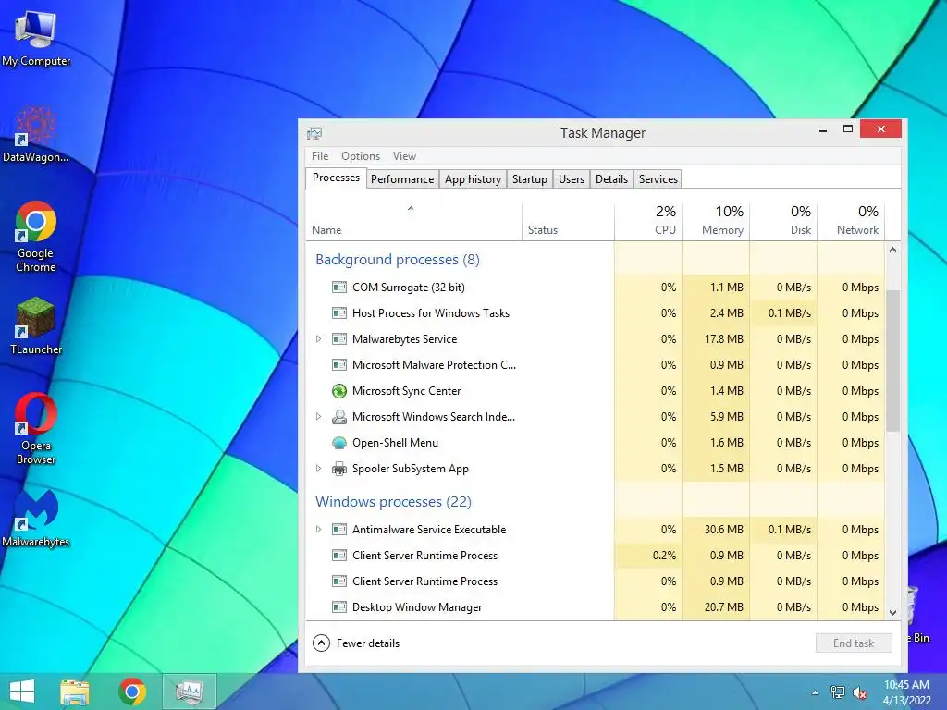This screenshot has width=947, height=710.
Task: Show hidden tray icons arrow
Action: pos(815,692)
